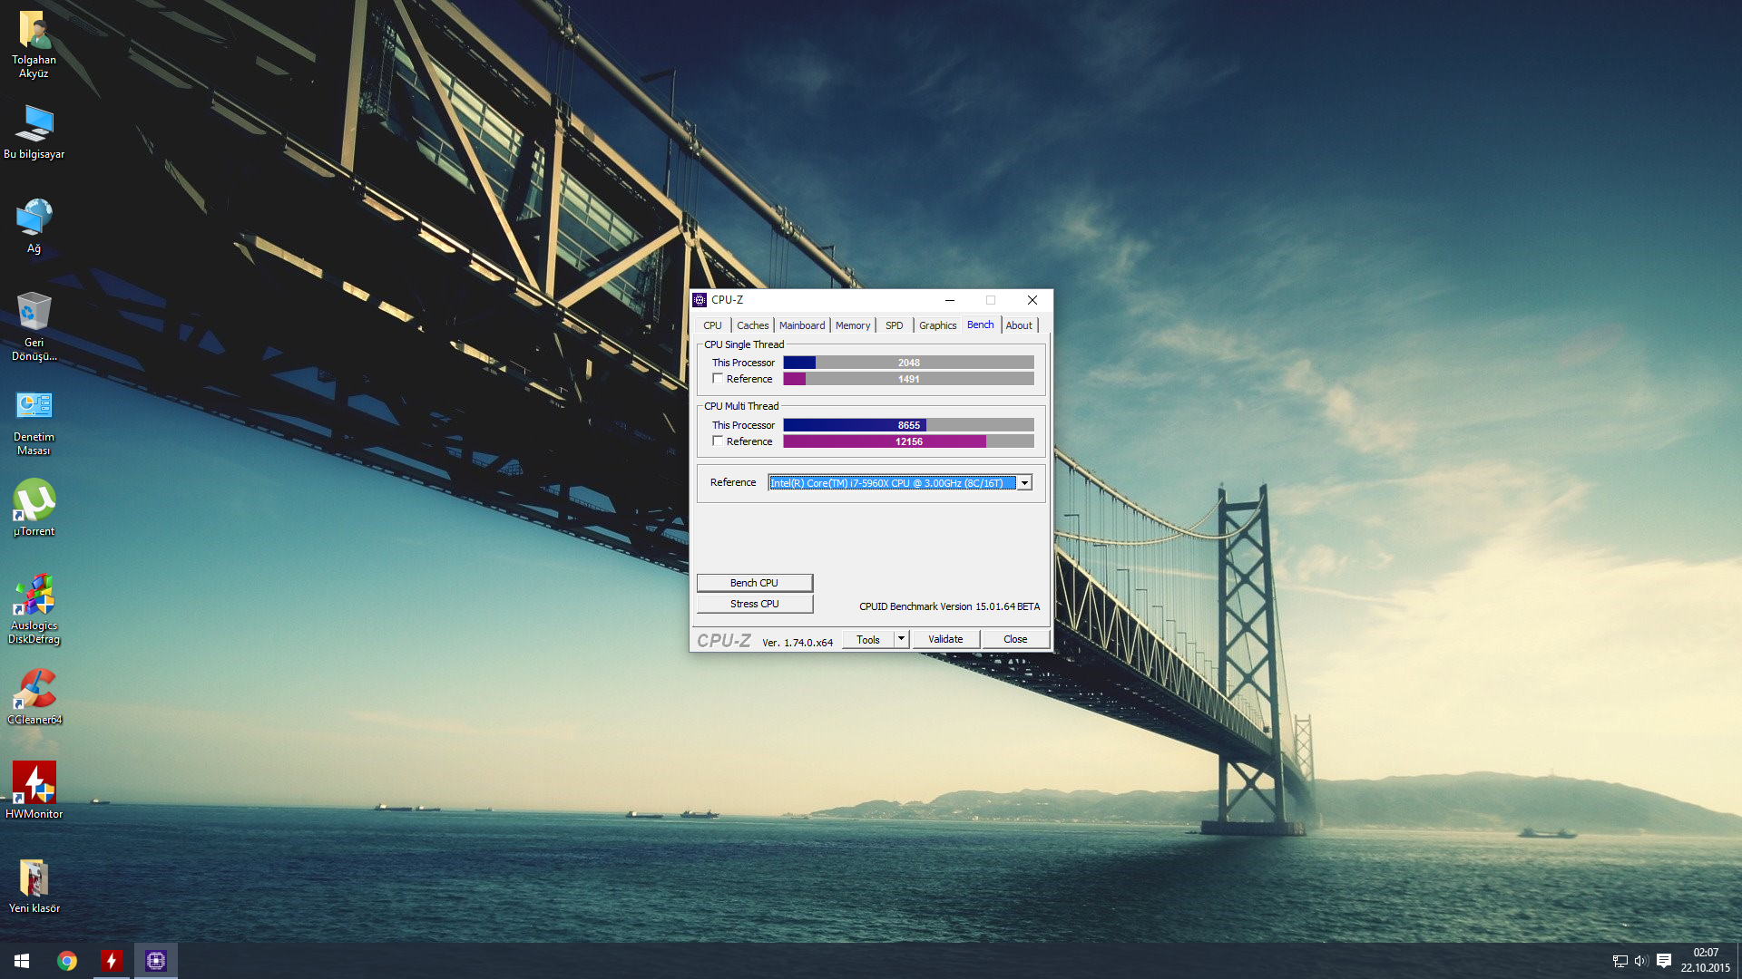1742x979 pixels.
Task: Click the Tools button
Action: [868, 639]
